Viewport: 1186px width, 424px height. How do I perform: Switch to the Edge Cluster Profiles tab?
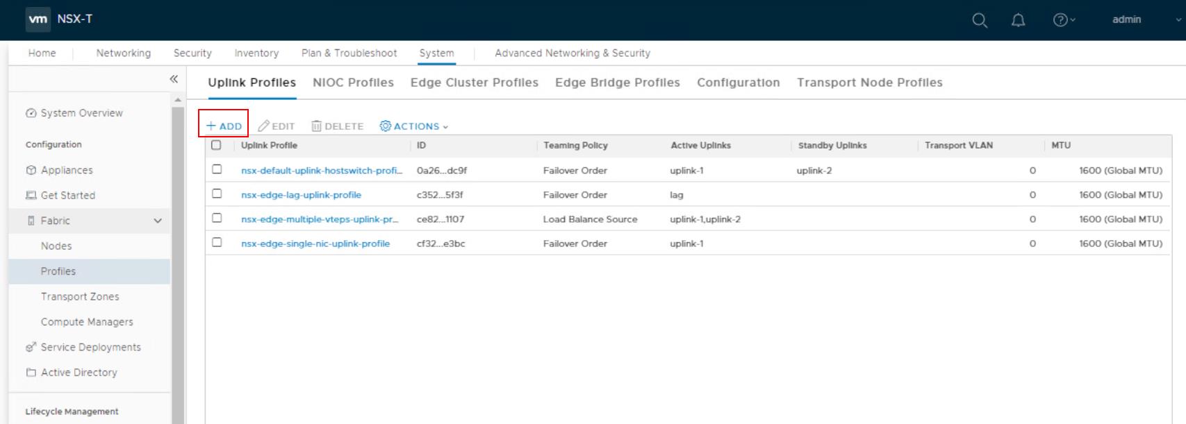point(475,83)
